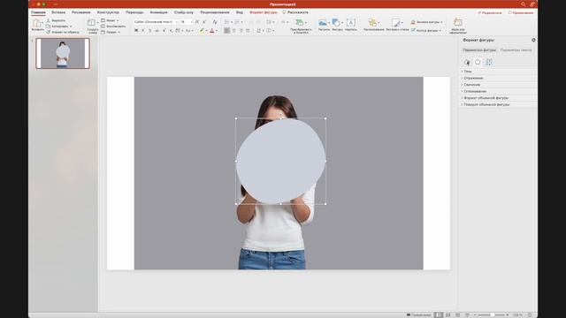Click the align text vertically icon
Screen dimensions: 566x318
pyautogui.click(x=270, y=31)
